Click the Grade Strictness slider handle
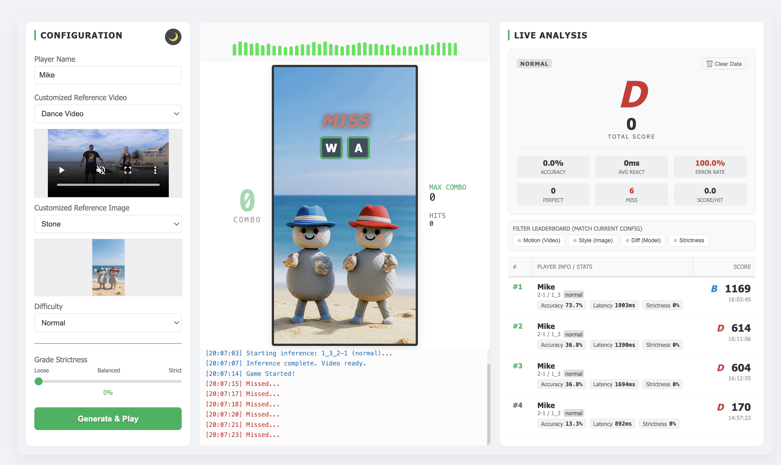The height and width of the screenshot is (465, 781). [x=38, y=382]
